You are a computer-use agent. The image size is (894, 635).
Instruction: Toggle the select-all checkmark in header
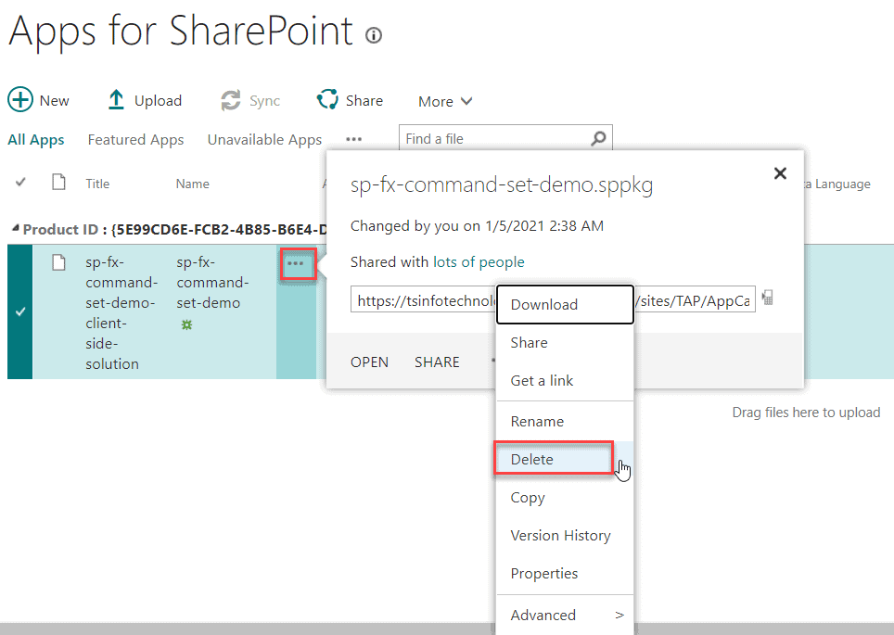click(x=20, y=183)
